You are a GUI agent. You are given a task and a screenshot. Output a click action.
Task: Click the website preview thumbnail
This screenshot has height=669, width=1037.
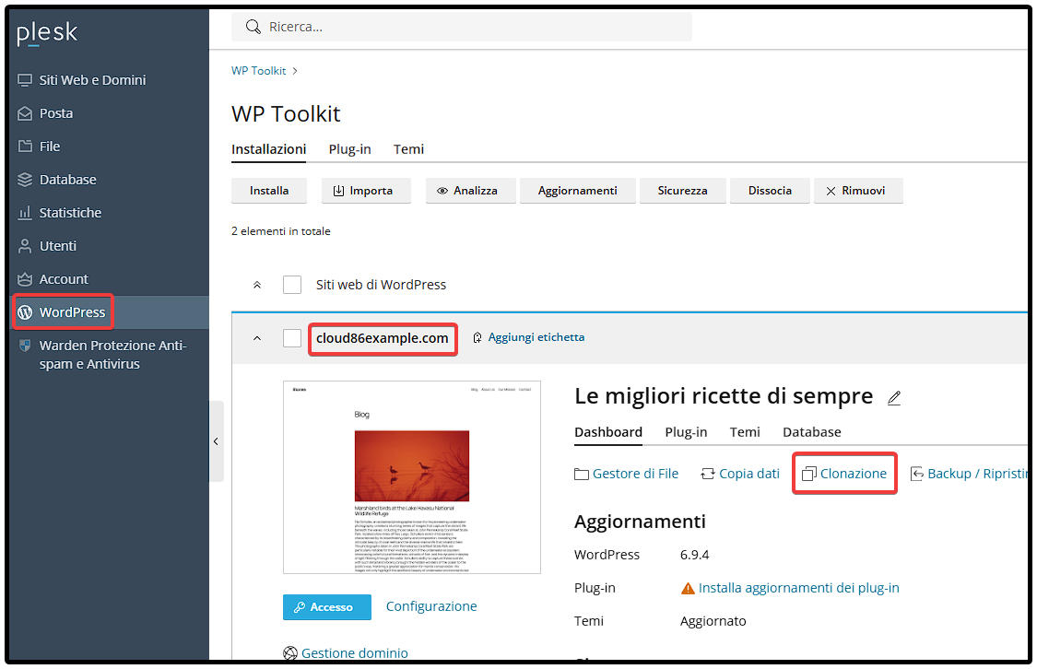412,477
